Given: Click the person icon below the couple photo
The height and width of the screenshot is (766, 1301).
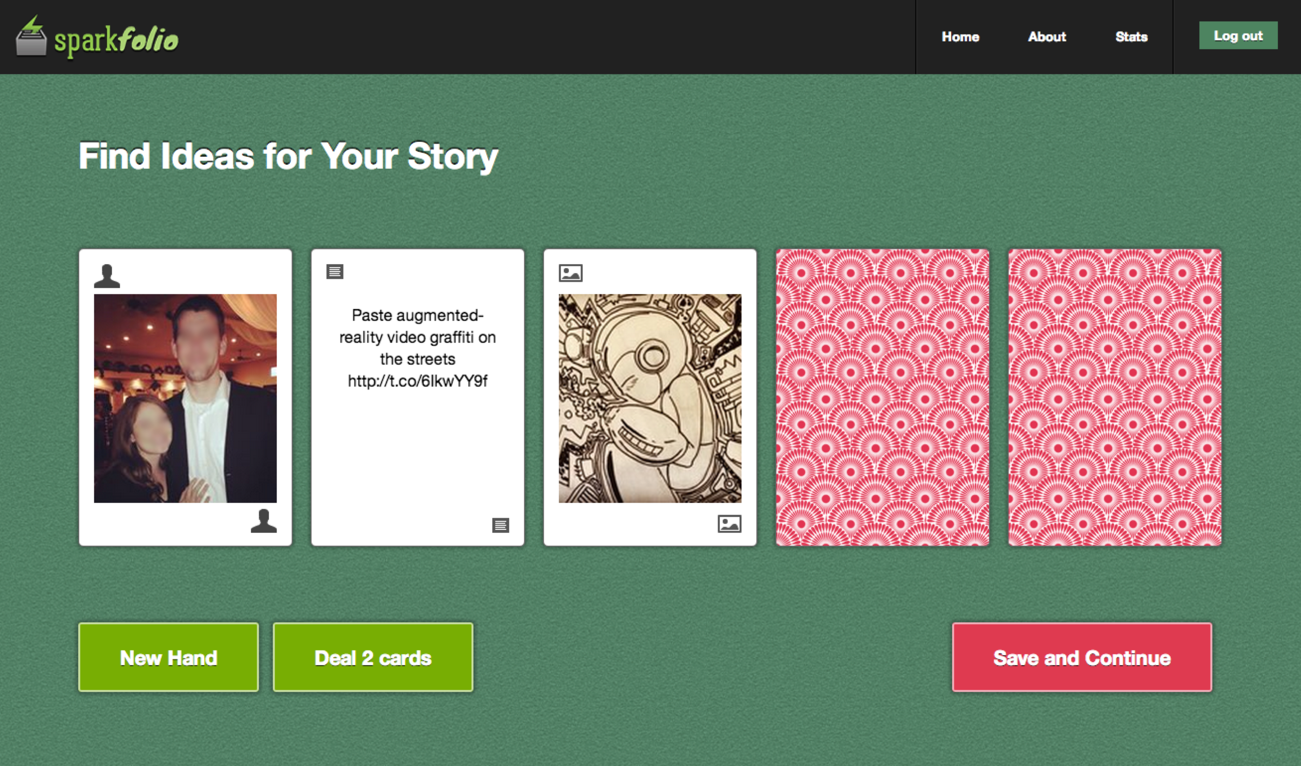Looking at the screenshot, I should [264, 521].
